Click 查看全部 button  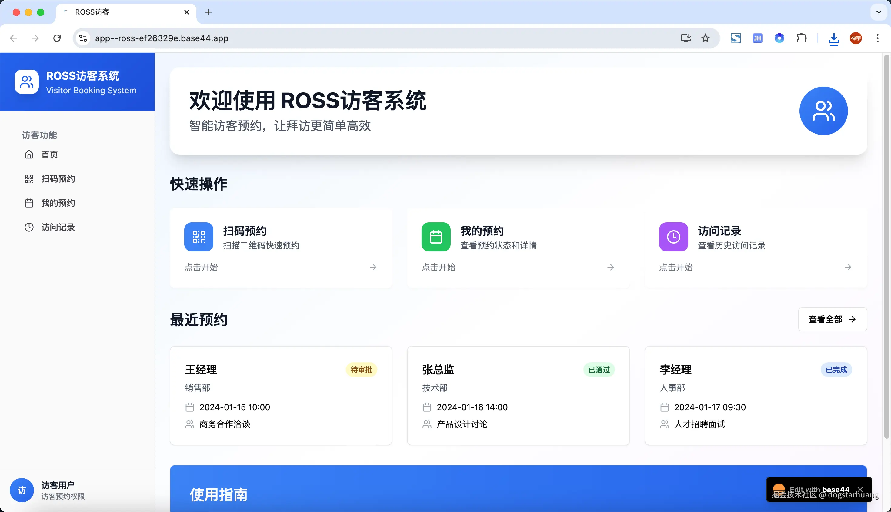[832, 319]
